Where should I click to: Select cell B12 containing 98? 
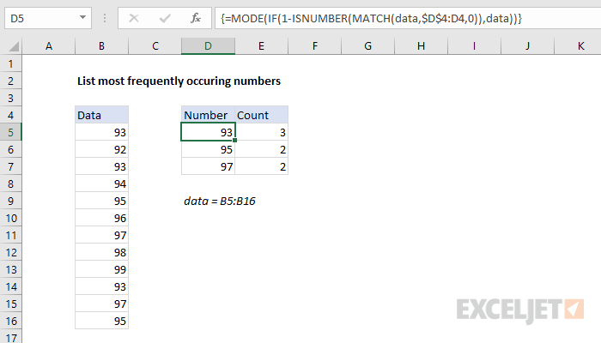click(x=101, y=252)
